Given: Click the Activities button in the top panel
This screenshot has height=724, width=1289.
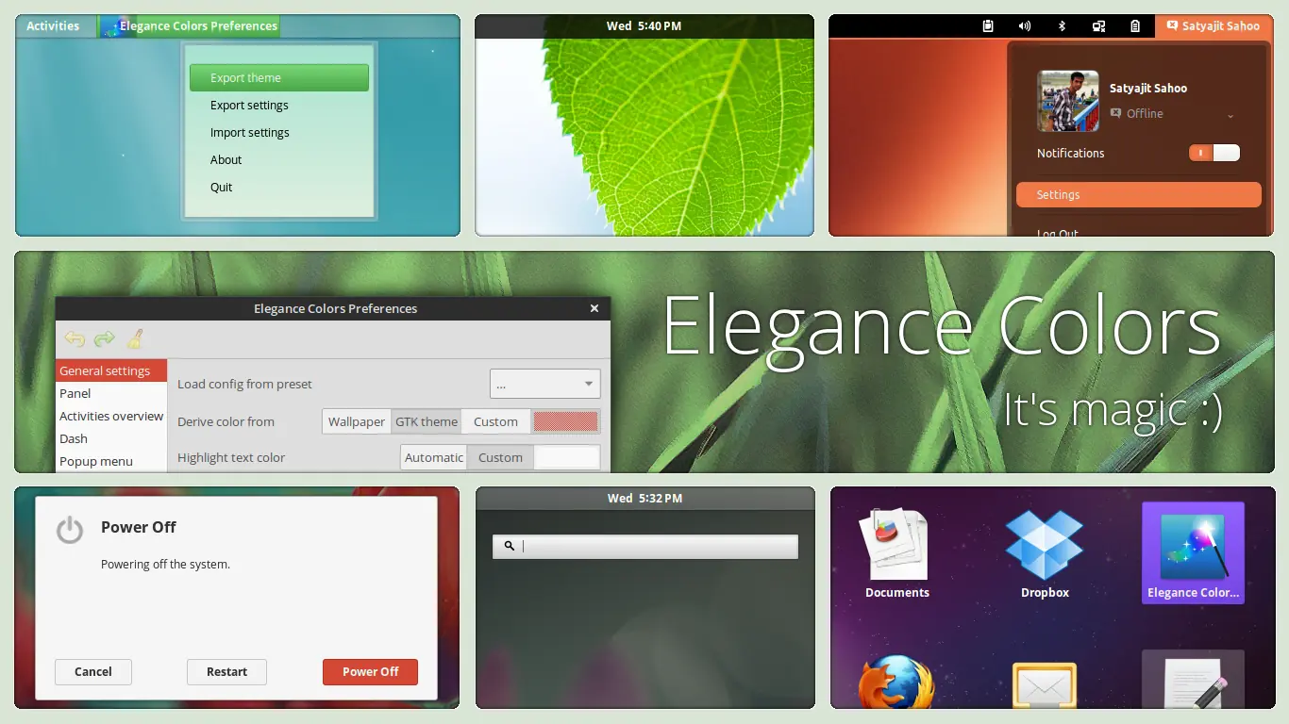Looking at the screenshot, I should (53, 26).
